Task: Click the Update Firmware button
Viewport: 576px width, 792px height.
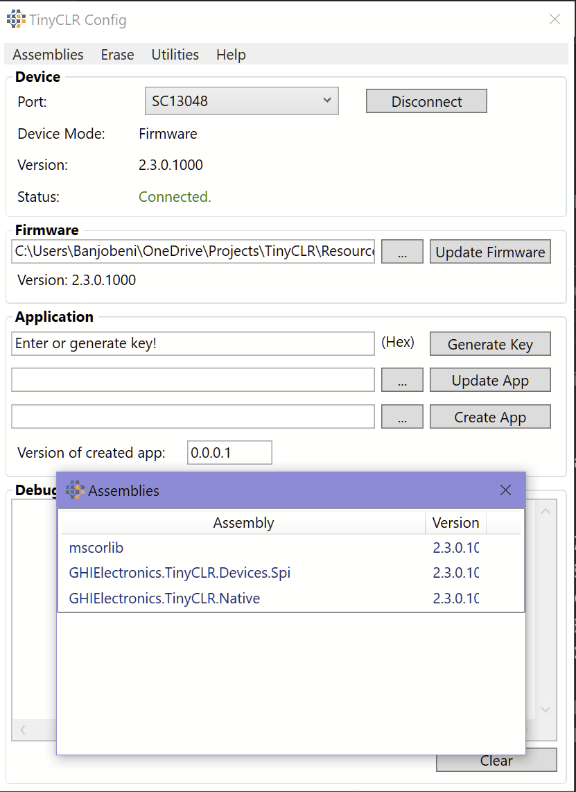Action: click(490, 252)
